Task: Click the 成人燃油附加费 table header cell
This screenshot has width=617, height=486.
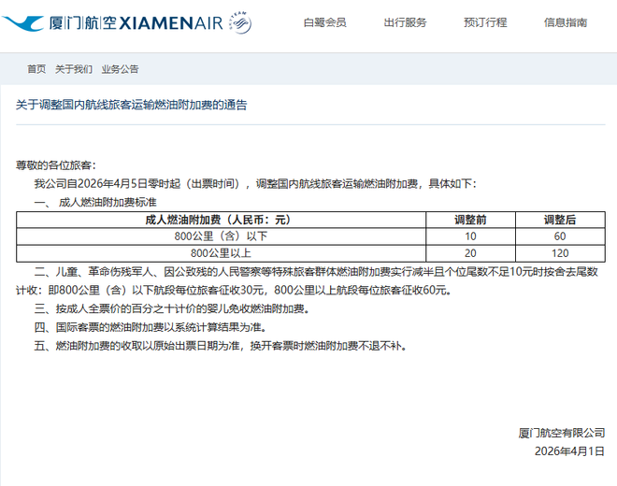Action: pyautogui.click(x=220, y=221)
